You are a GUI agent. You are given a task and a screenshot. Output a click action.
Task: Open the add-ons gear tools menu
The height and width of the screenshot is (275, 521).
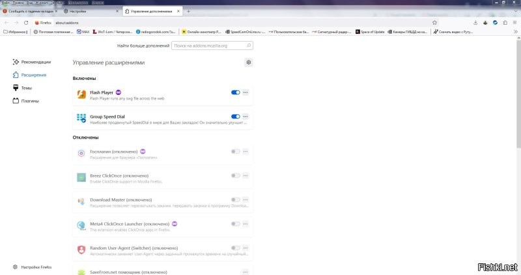click(x=249, y=62)
